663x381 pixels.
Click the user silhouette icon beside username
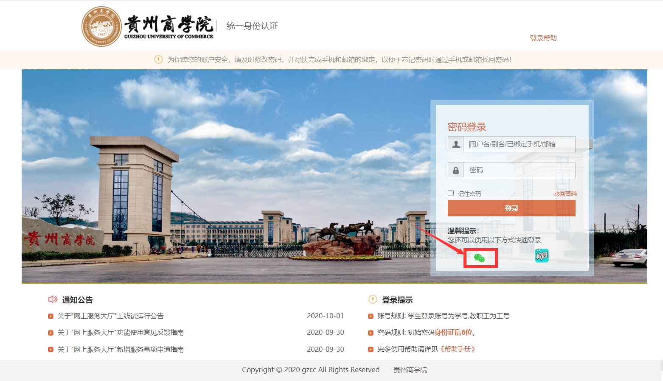point(456,144)
